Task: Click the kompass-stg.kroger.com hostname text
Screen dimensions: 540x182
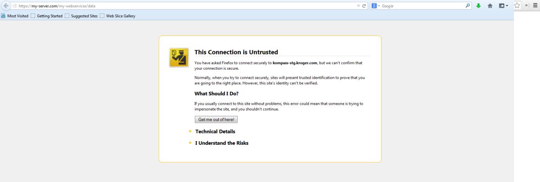Action: point(295,63)
